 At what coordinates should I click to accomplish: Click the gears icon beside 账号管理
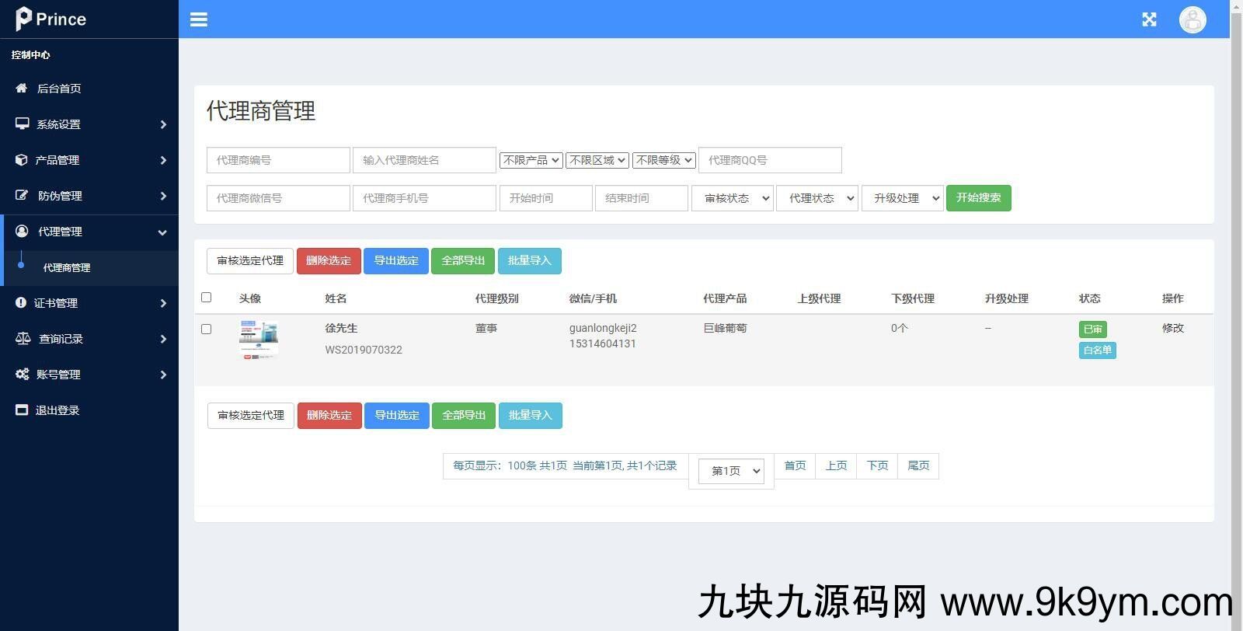click(x=23, y=375)
